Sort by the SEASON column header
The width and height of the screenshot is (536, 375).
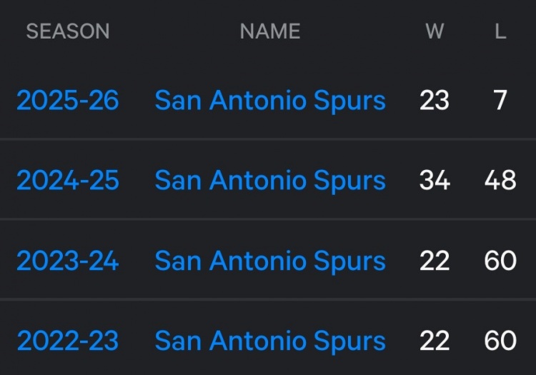coord(68,31)
